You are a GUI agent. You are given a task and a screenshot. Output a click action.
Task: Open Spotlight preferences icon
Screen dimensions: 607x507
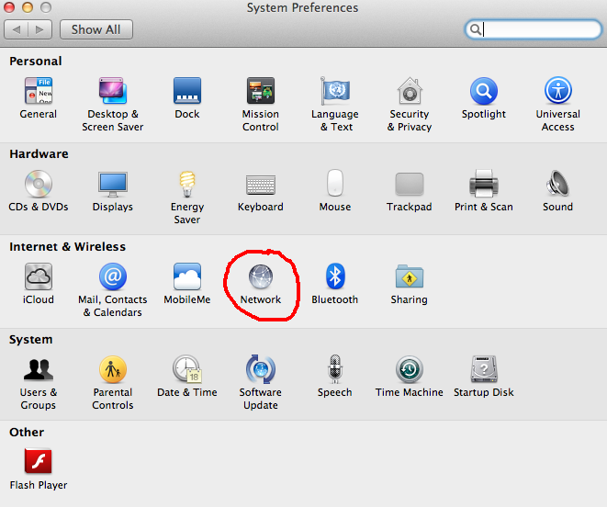[484, 91]
